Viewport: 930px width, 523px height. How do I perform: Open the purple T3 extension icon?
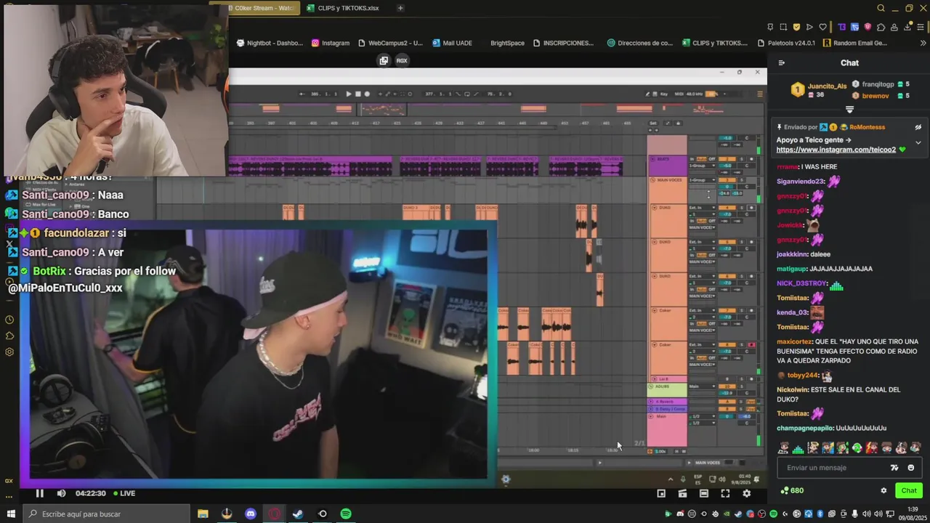click(x=842, y=27)
